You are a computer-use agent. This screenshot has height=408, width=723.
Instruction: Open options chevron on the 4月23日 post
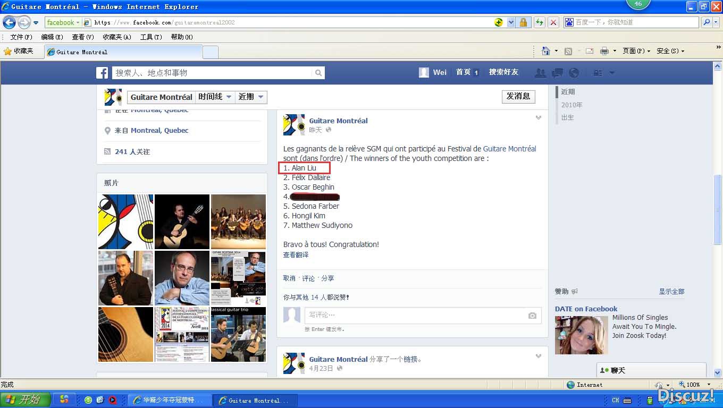(539, 356)
